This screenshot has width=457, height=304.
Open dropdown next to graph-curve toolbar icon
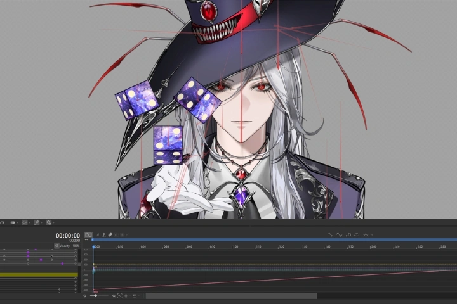[29, 223]
